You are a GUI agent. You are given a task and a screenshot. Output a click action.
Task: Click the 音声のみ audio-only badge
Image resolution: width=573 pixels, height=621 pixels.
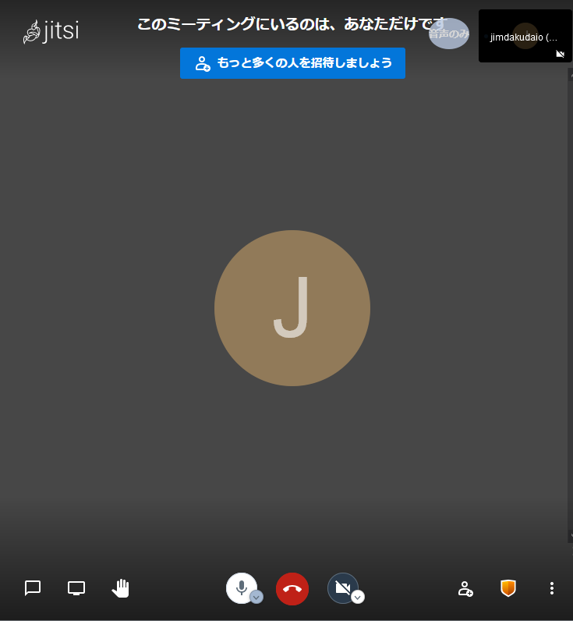(x=449, y=34)
